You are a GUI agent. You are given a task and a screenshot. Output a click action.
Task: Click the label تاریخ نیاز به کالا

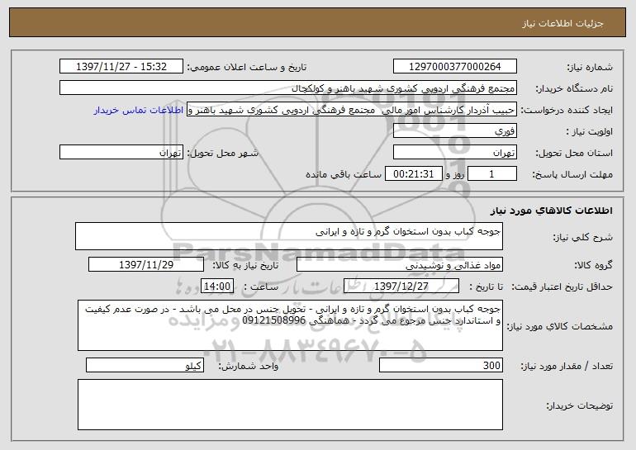pos(245,266)
